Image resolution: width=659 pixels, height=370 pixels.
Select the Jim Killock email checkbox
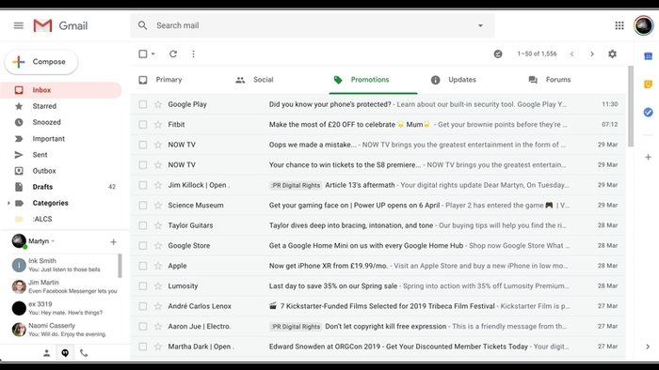(x=143, y=185)
